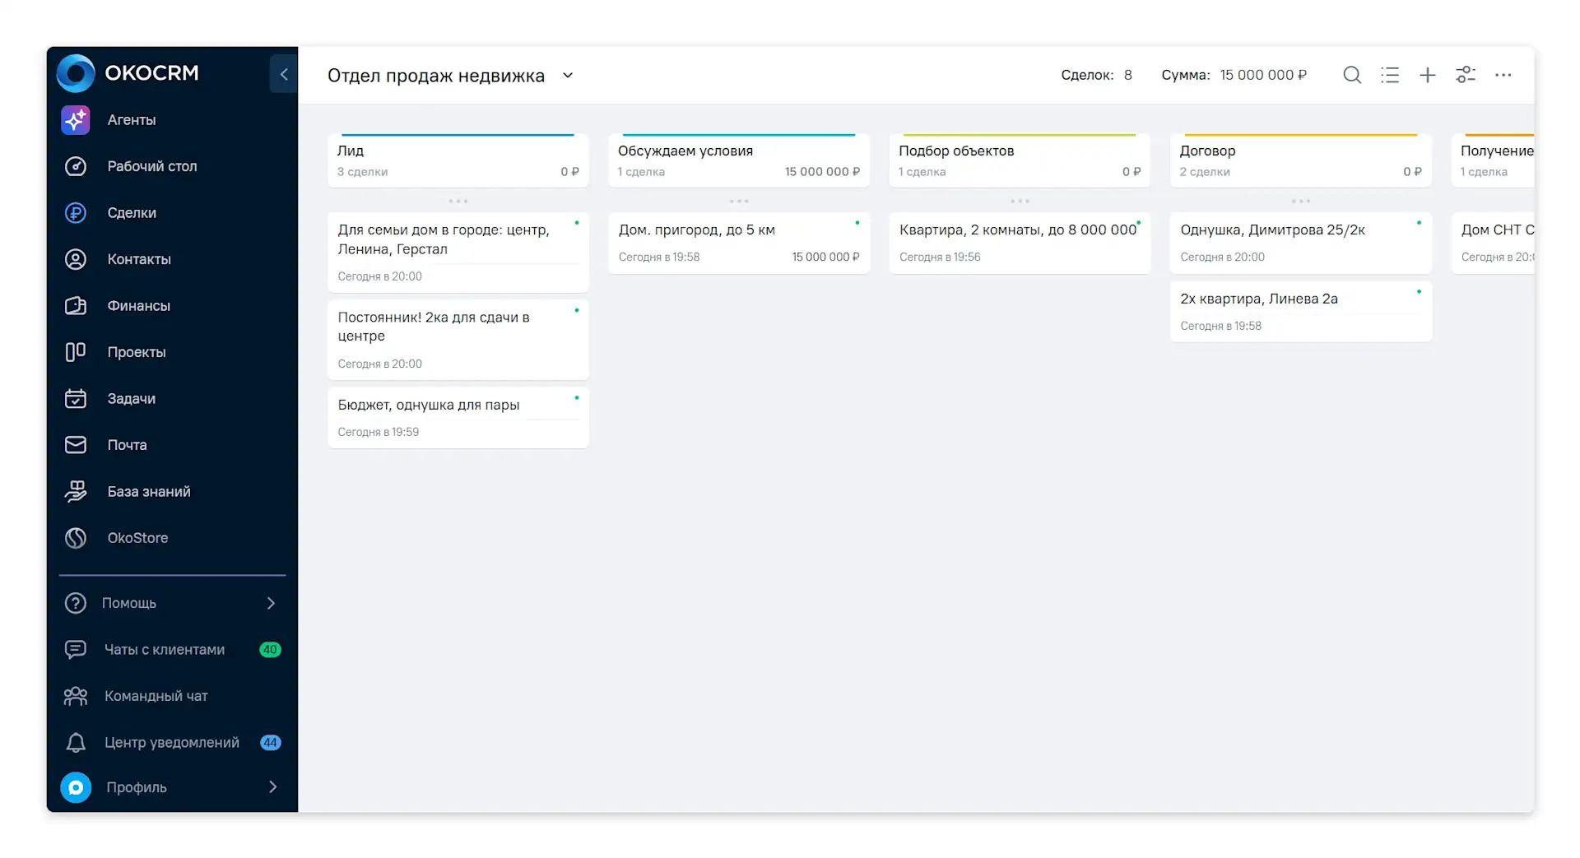Click the OkoStore icon
Screen dimensions: 1580x858
tap(76, 538)
